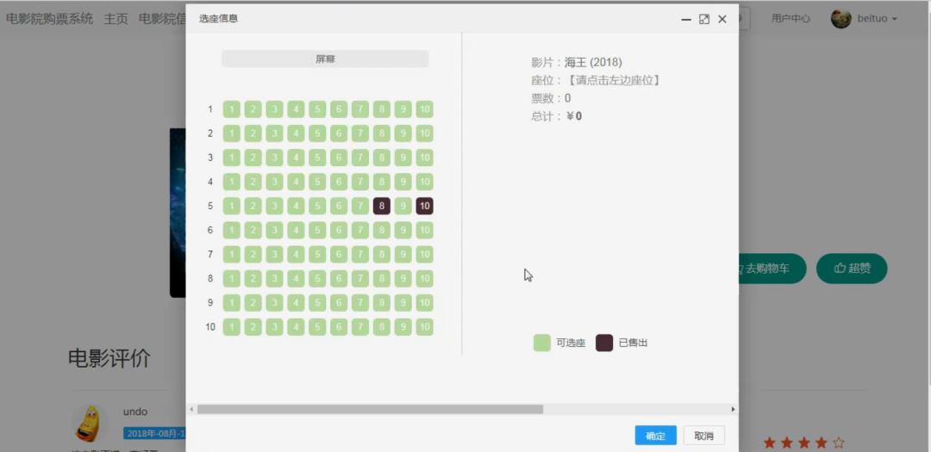
Task: Minimize the 选座信息 dialog
Action: coord(686,19)
